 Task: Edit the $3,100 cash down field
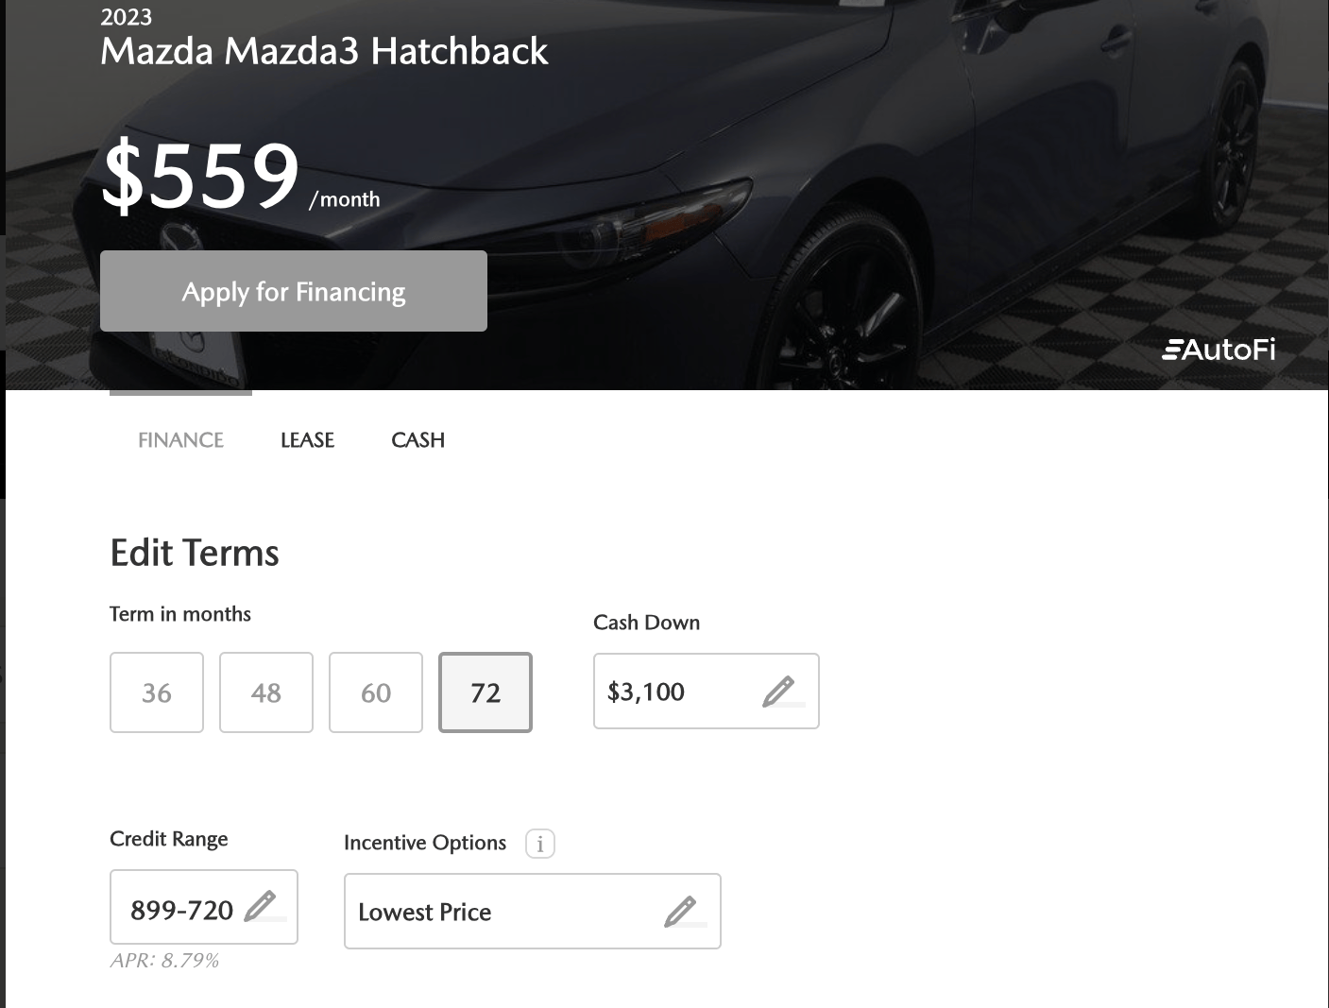[x=707, y=692]
